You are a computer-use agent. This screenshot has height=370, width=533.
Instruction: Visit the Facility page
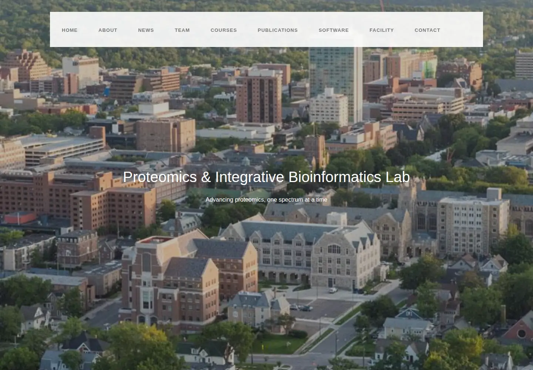[382, 30]
